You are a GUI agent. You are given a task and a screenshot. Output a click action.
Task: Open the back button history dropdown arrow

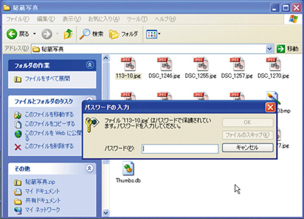34,34
